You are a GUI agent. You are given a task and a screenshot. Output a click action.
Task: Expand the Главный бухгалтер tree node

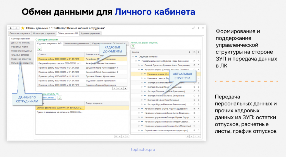click(139, 65)
